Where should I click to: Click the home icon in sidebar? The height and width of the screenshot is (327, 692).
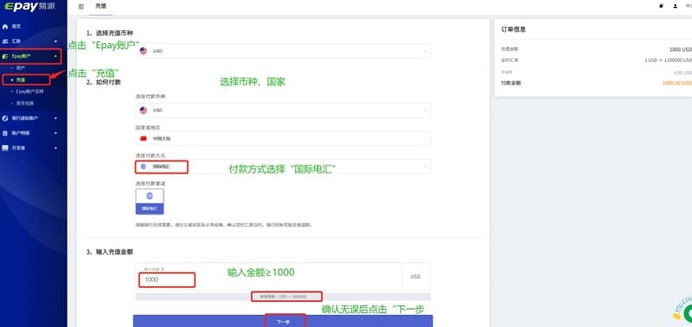(x=5, y=27)
